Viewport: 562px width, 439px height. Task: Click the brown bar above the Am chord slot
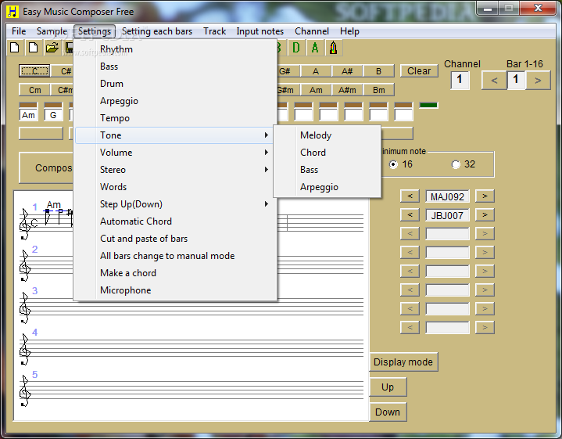(x=28, y=105)
